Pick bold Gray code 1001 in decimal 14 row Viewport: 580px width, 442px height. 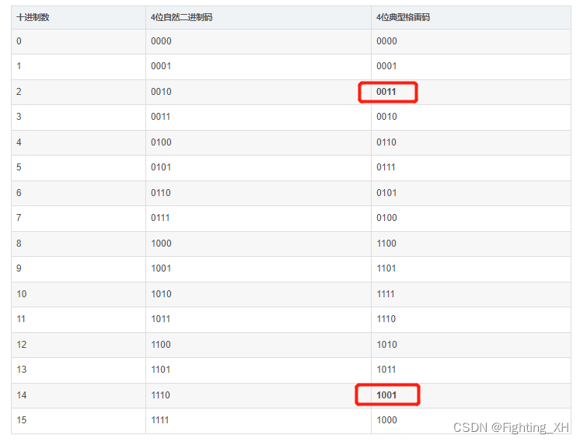[386, 395]
